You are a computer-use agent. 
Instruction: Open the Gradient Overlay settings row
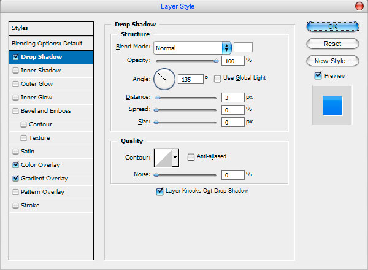tap(51, 179)
